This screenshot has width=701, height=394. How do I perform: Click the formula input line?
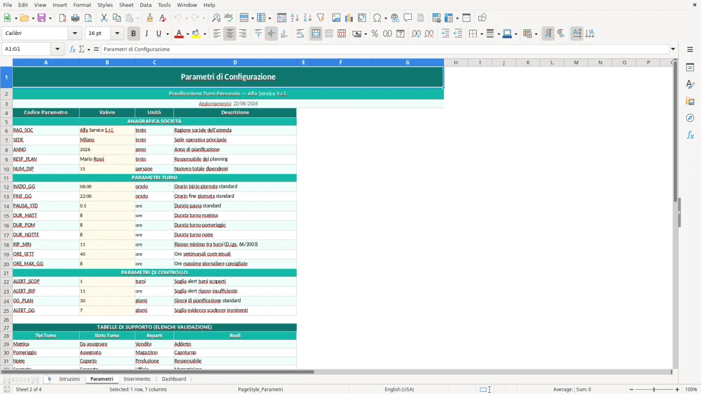pos(385,49)
